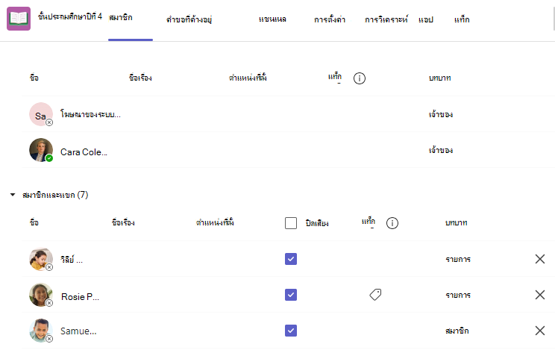This screenshot has width=555, height=350.
Task: Toggle the ปิดเสียง select-all checkbox in header
Action: [291, 223]
